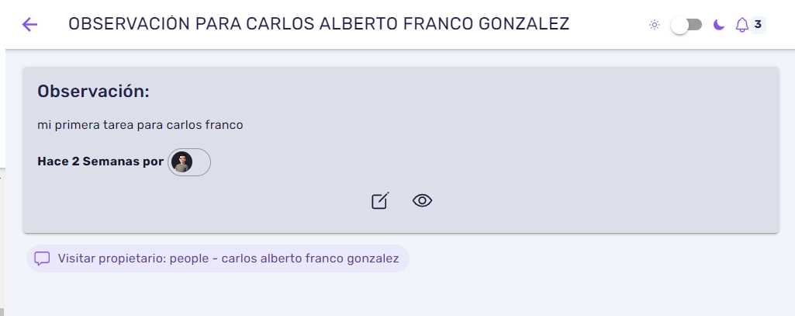Click the chat bubble icon in the owner chip
This screenshot has height=316, width=795.
[42, 259]
